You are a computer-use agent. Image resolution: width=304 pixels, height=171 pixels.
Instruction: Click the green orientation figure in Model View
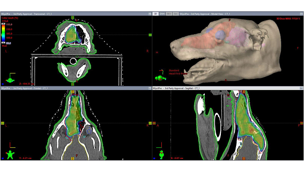[x=159, y=78]
